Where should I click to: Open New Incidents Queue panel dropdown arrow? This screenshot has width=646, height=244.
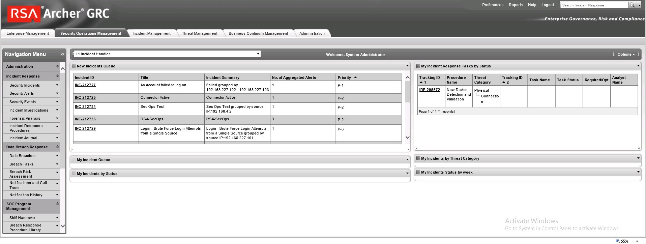point(407,66)
